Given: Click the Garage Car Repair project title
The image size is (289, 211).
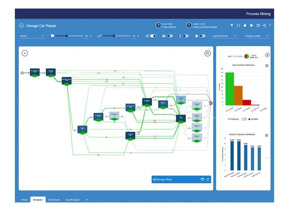Looking at the screenshot, I should coord(41,26).
